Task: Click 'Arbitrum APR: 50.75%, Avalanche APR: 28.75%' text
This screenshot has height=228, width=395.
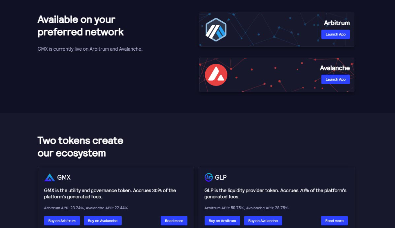Action: coord(246,208)
